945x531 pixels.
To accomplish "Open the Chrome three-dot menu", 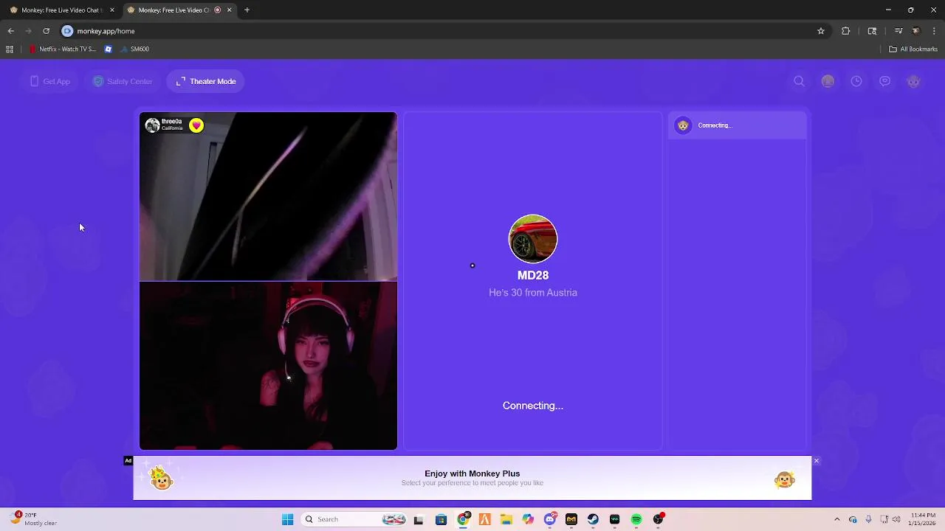I will (934, 31).
